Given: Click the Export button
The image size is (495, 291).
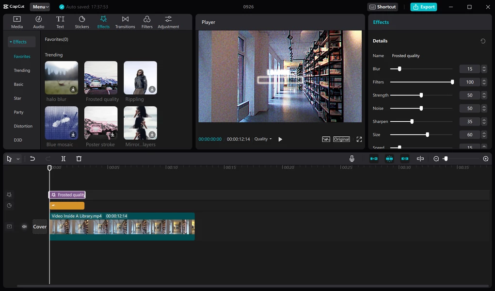Looking at the screenshot, I should coord(423,7).
